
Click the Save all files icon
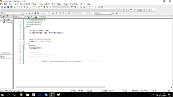(x=11, y=7)
